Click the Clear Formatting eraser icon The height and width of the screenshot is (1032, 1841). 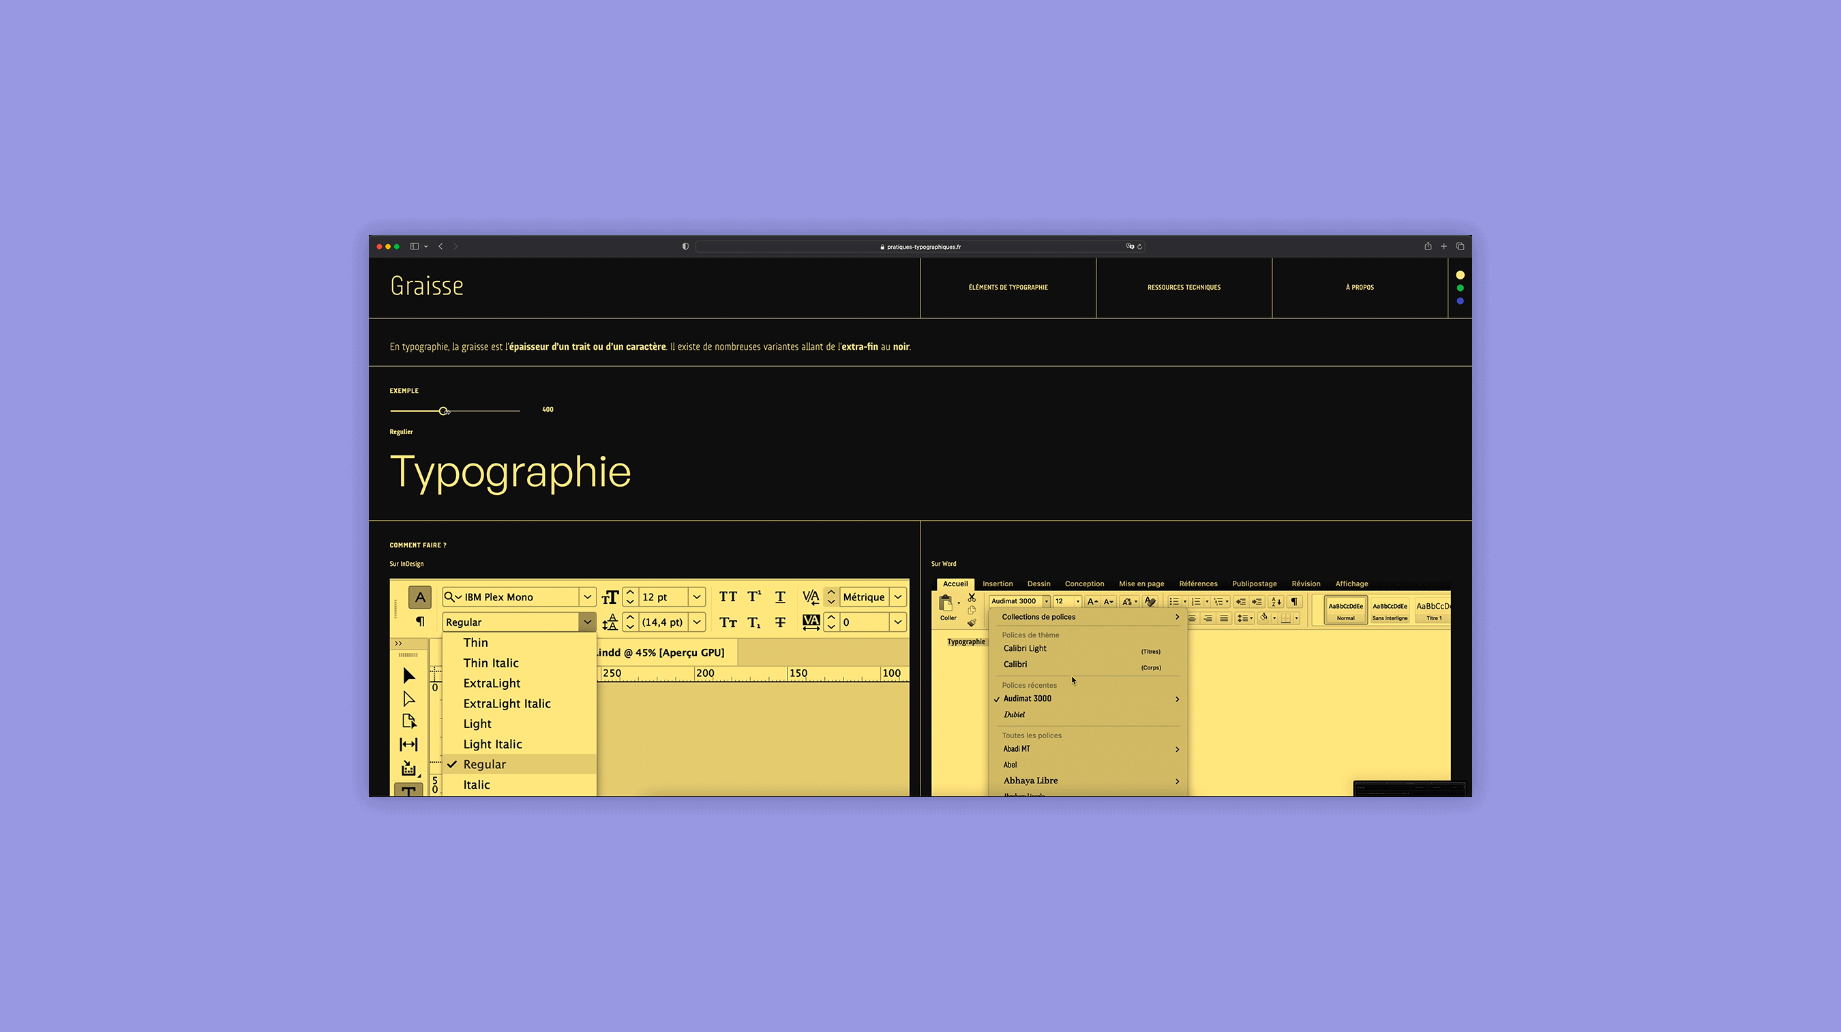click(1150, 602)
